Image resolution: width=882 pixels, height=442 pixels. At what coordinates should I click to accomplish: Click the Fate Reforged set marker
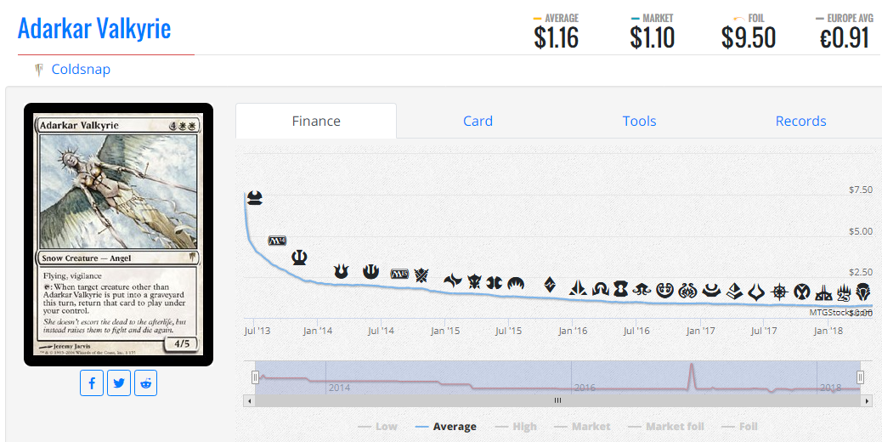tap(453, 280)
